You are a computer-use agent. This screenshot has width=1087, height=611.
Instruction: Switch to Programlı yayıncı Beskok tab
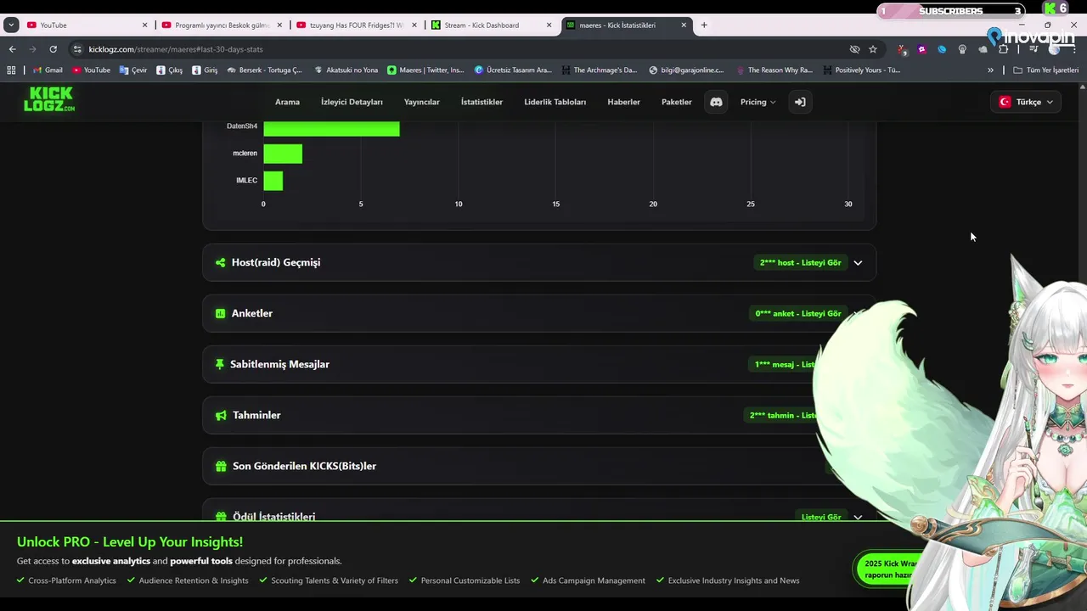click(x=222, y=25)
